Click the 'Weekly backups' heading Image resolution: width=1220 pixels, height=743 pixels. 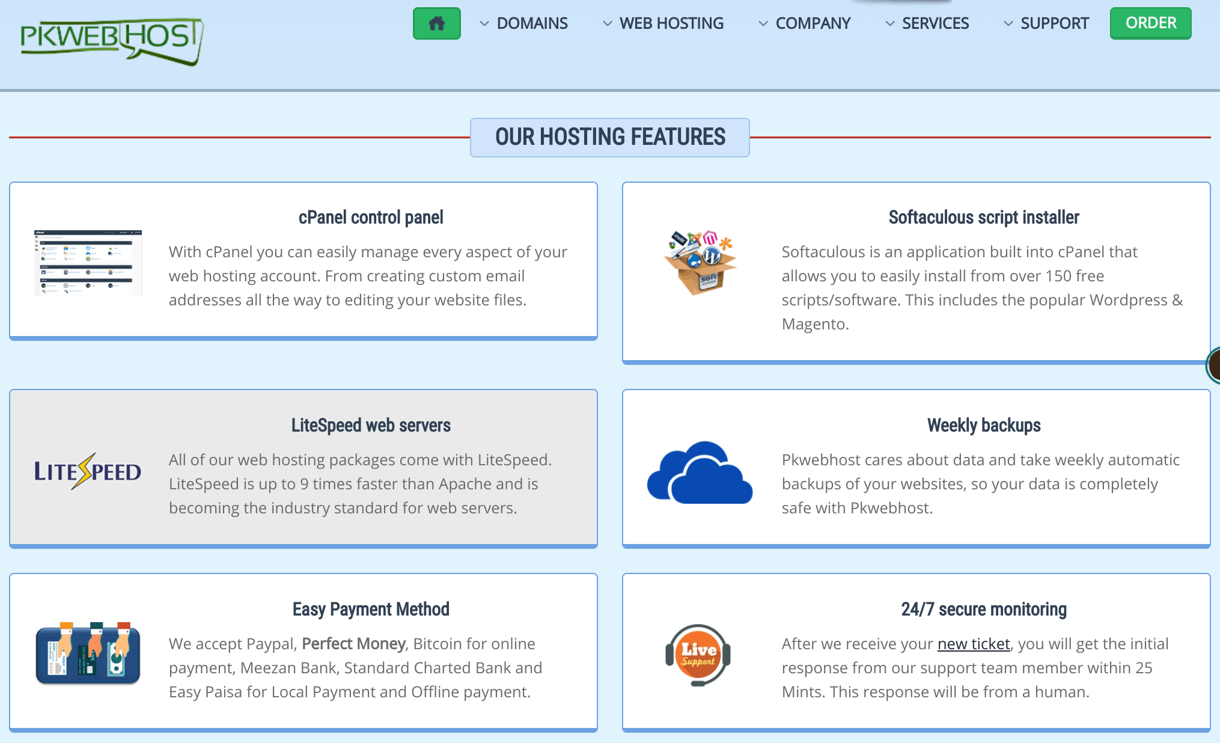click(984, 425)
